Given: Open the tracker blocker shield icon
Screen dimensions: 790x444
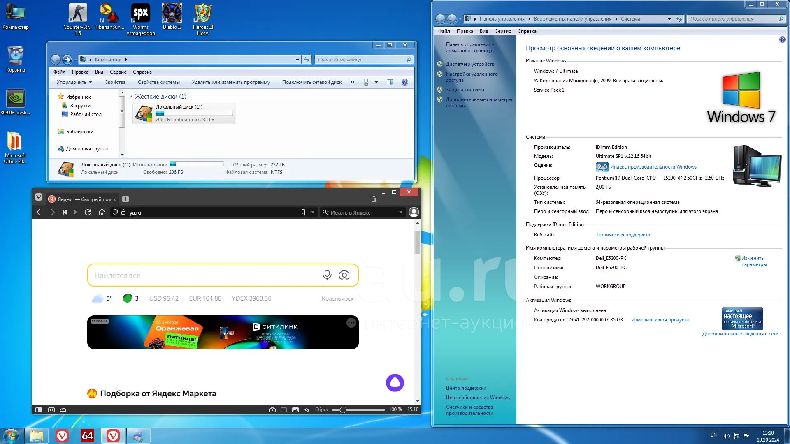Looking at the screenshot, I should pos(115,212).
